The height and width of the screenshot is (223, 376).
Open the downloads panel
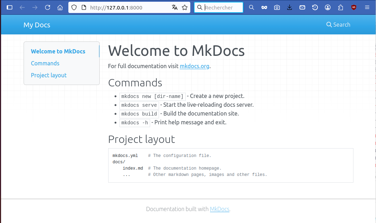point(290,7)
